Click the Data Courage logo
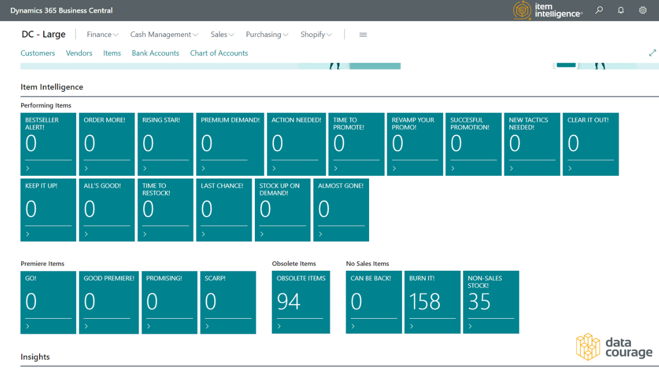Viewport: 659px width, 370px height. [x=614, y=347]
